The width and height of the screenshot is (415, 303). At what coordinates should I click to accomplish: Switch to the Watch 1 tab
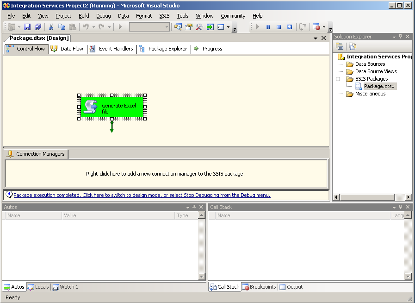(65, 287)
